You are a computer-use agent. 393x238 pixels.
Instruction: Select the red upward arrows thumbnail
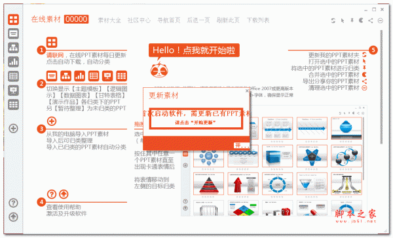pos(243,184)
